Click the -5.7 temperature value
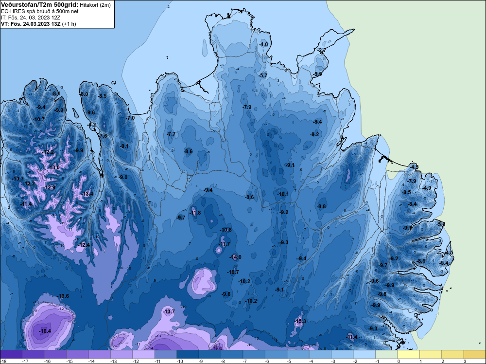Screen dimensions: 486x364 click(263, 75)
